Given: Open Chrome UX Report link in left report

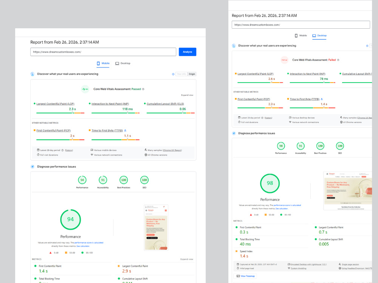Looking at the screenshot, I should pyautogui.click(x=172, y=150).
